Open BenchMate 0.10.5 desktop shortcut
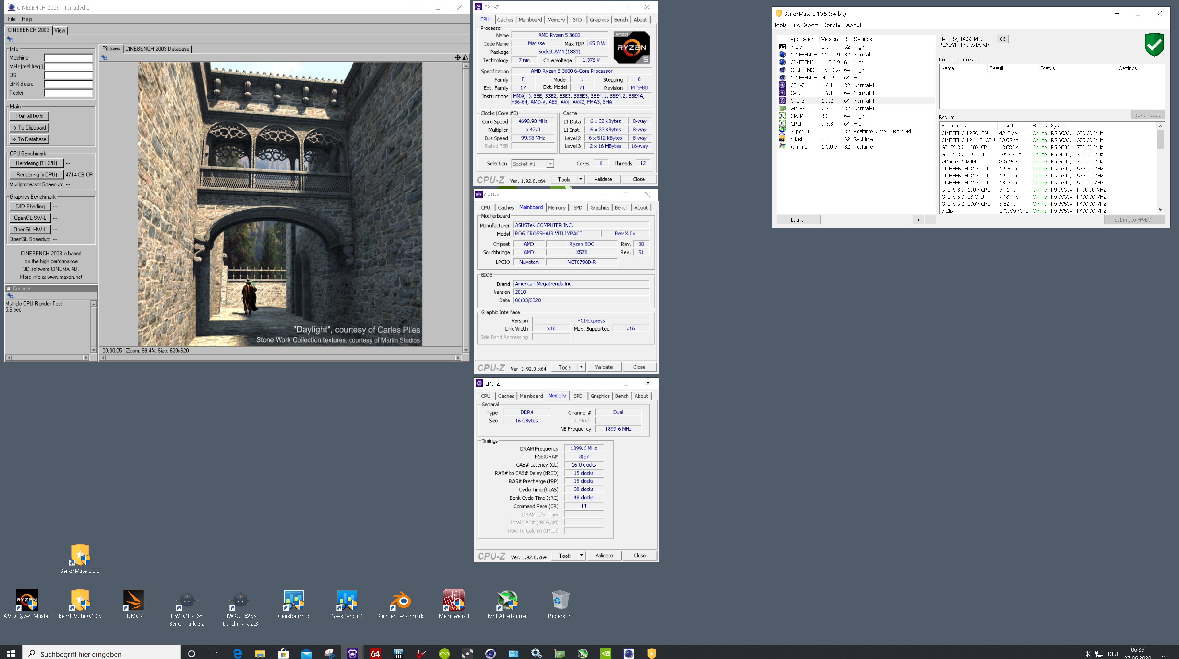Image resolution: width=1179 pixels, height=659 pixels. 80,604
